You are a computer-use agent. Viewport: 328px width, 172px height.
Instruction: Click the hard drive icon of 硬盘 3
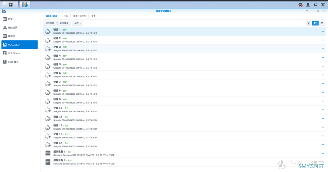(48, 49)
